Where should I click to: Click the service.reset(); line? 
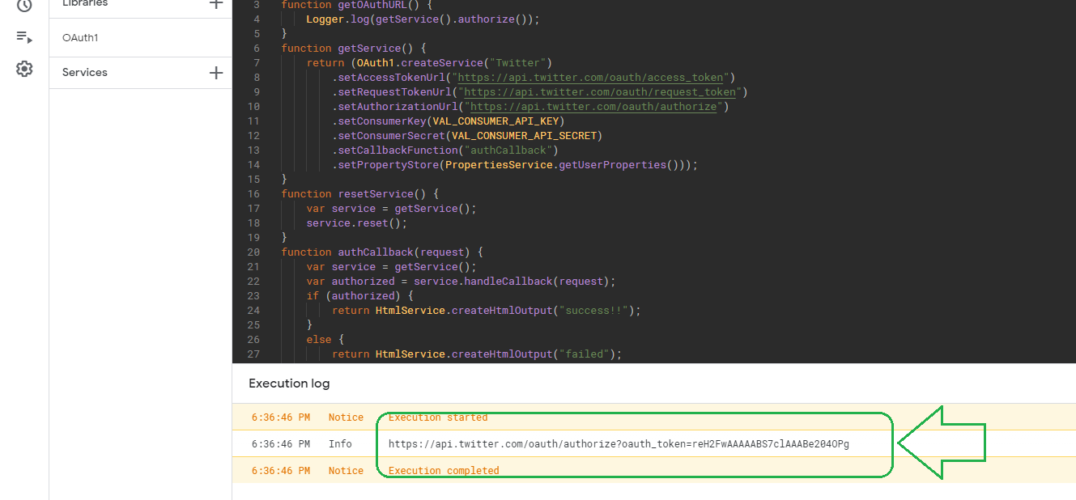coord(357,223)
